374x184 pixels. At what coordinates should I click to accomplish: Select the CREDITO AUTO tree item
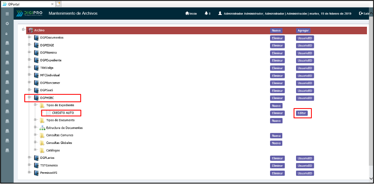click(x=63, y=113)
